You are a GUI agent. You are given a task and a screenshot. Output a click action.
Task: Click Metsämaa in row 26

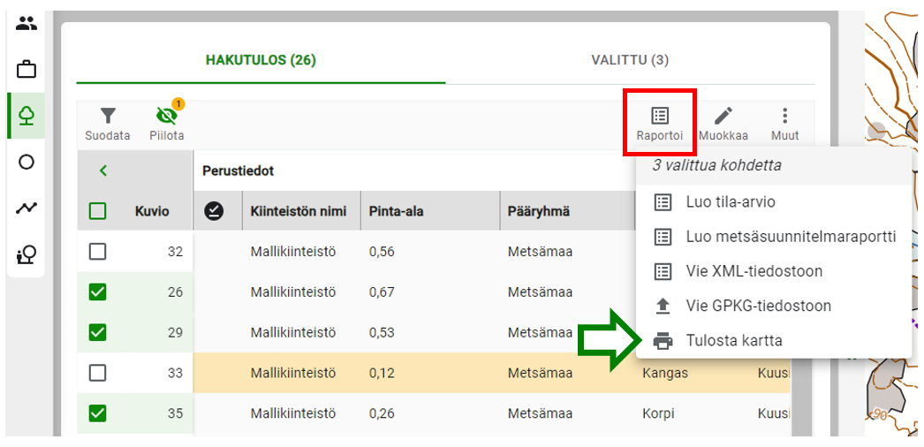(540, 292)
